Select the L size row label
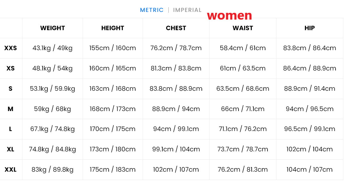Screen dimensions: 346x183 pos(10,129)
